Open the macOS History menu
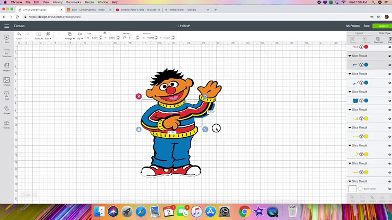392x220 pixels. coord(58,2)
